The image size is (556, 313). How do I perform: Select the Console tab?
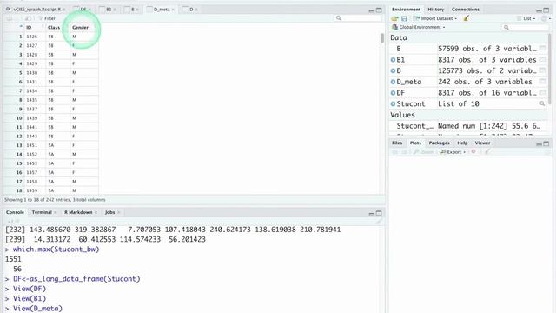[15, 212]
